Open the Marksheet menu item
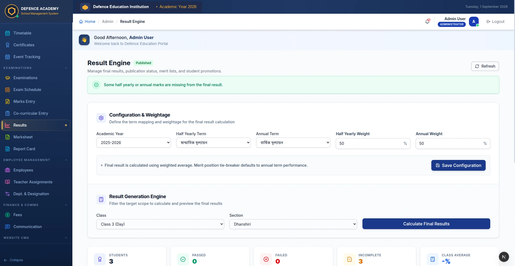The height and width of the screenshot is (266, 515). tap(36, 137)
